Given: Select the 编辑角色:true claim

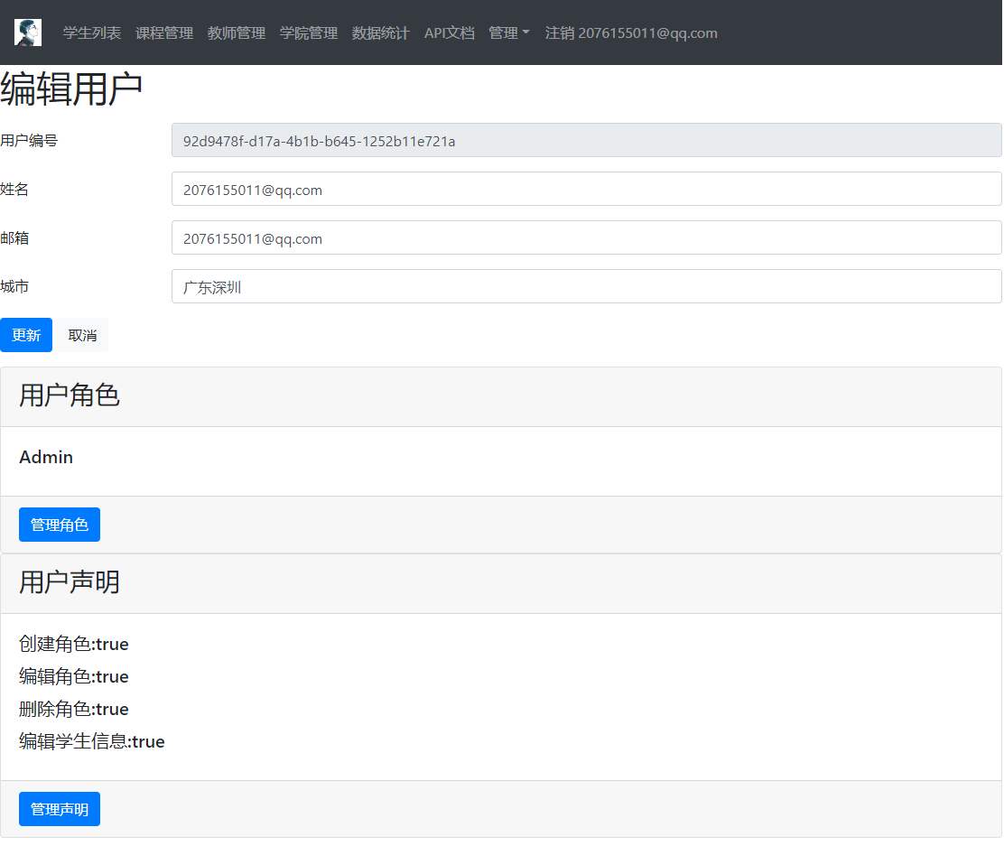Looking at the screenshot, I should click(74, 676).
